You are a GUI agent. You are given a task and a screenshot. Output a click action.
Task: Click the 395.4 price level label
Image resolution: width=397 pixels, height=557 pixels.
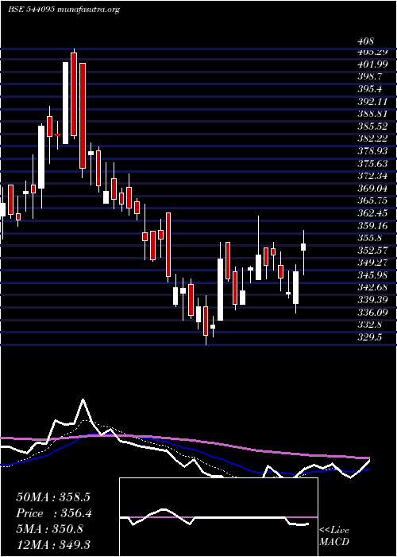tap(369, 88)
